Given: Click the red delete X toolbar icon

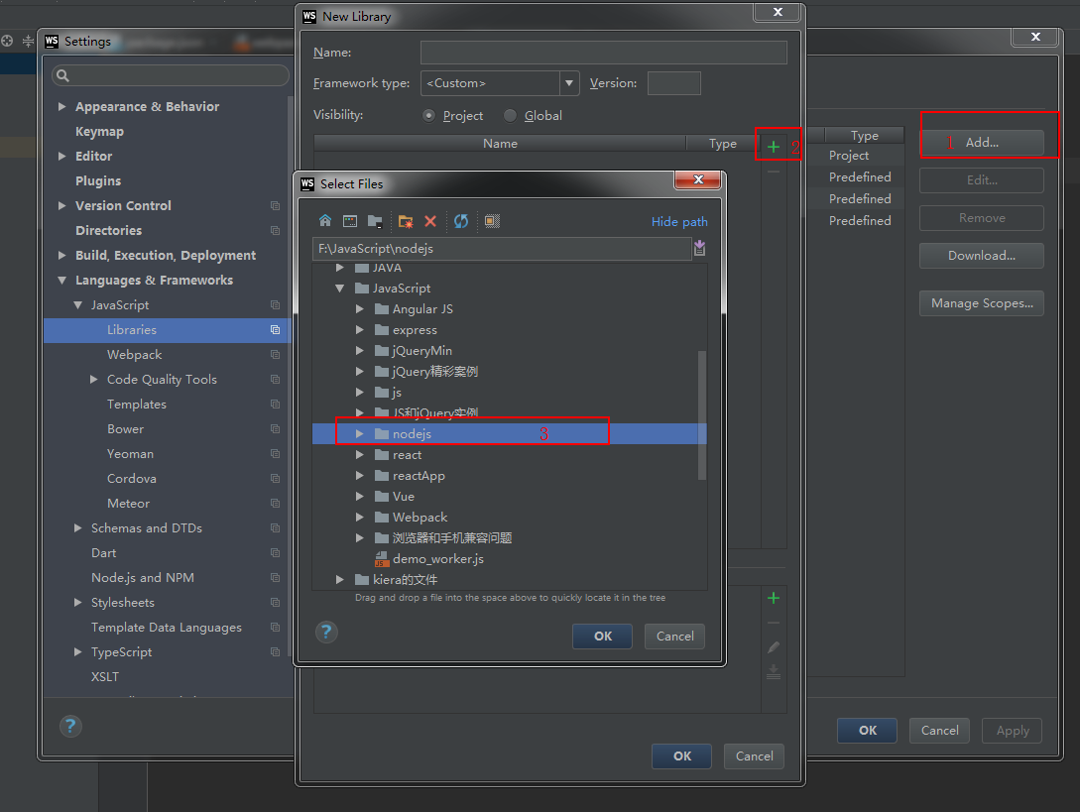Looking at the screenshot, I should (x=430, y=221).
